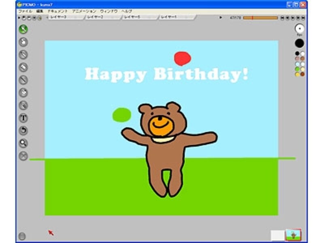Viewport: 324px width, 243px height.
Task: Step forward one frame button
Action: [292, 18]
